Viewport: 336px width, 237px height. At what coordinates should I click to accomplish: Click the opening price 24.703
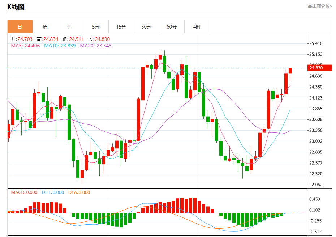click(x=25, y=39)
